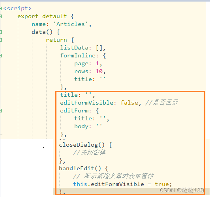Click the //是否显示 comment
This screenshot has width=210, height=197.
point(162,103)
